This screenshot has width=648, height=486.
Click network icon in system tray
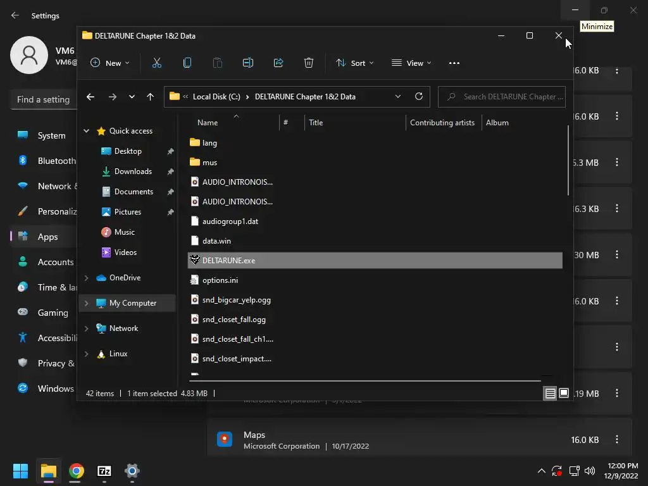pos(574,471)
